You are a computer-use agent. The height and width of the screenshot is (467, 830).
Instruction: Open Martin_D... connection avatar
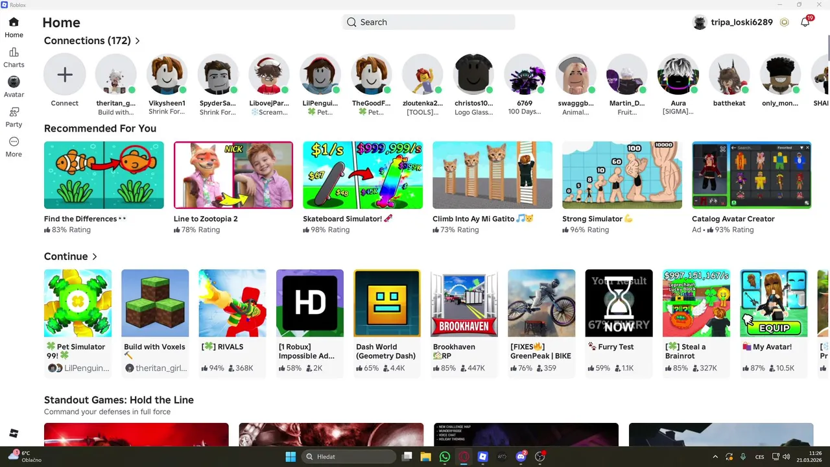pos(627,74)
